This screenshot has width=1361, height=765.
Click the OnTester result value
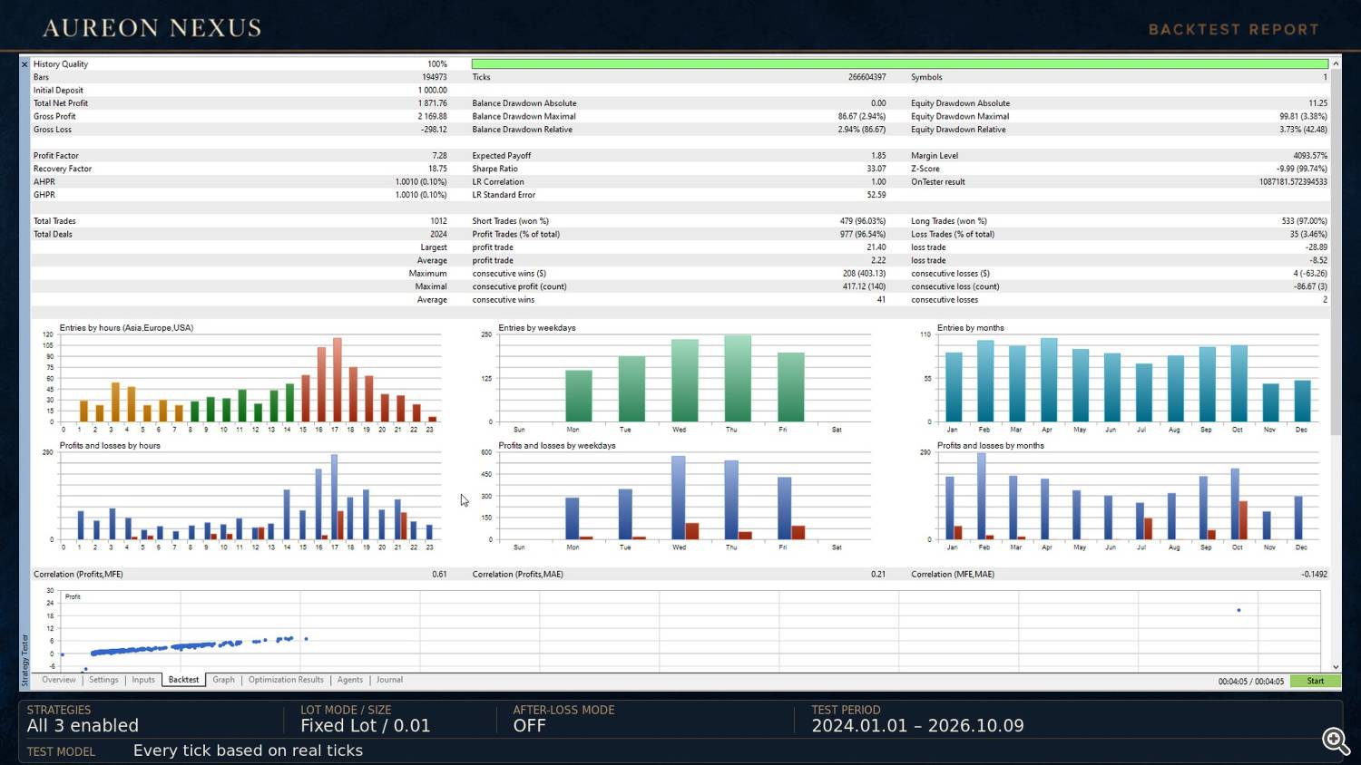point(1293,182)
